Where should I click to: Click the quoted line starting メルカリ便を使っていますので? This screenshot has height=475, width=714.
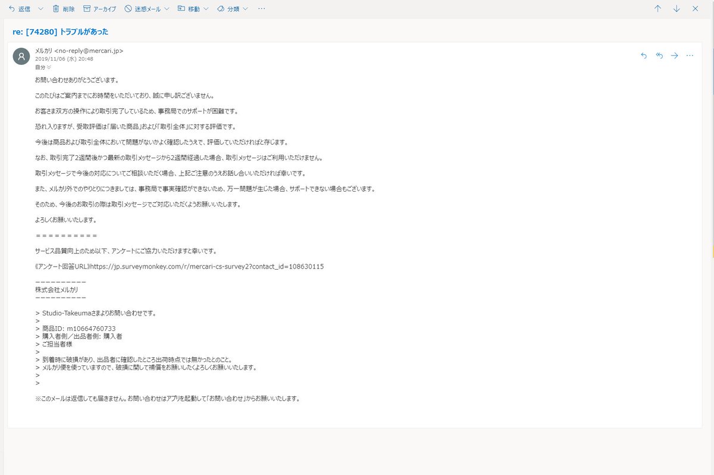click(x=149, y=367)
